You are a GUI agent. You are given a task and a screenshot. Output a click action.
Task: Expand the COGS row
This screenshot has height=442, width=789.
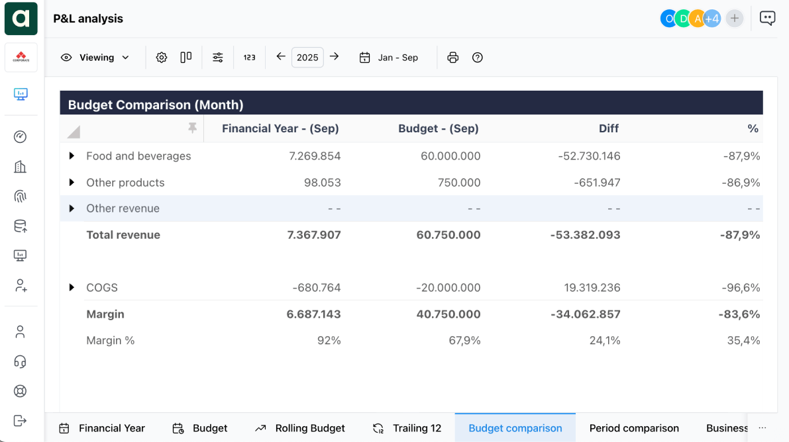coord(72,288)
